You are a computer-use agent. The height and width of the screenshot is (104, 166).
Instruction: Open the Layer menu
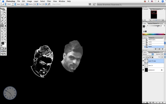[x=36, y=1]
